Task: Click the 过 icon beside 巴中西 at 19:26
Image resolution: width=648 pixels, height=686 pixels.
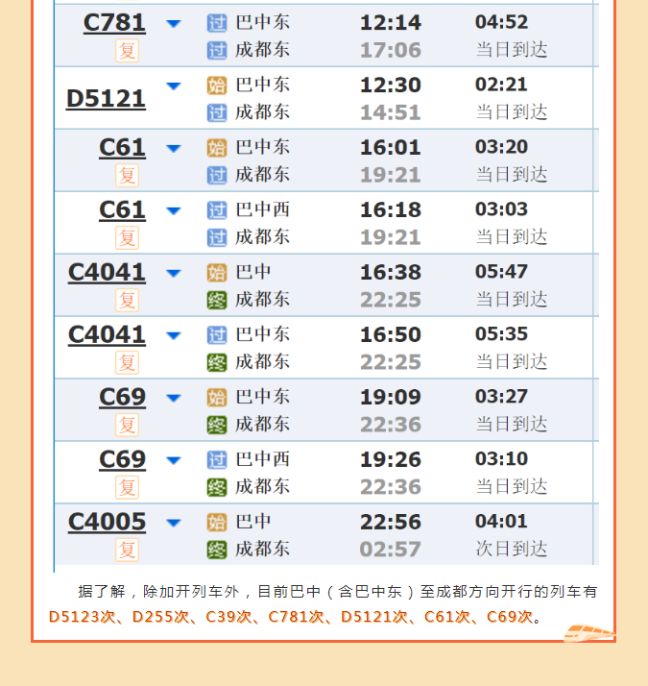Action: point(217,460)
